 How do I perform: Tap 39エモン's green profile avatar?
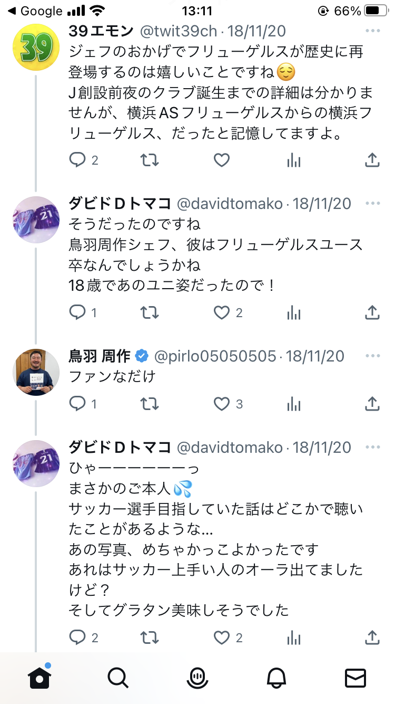36,47
